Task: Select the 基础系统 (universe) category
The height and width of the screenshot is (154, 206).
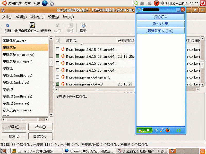Action: pyautogui.click(x=25, y=62)
